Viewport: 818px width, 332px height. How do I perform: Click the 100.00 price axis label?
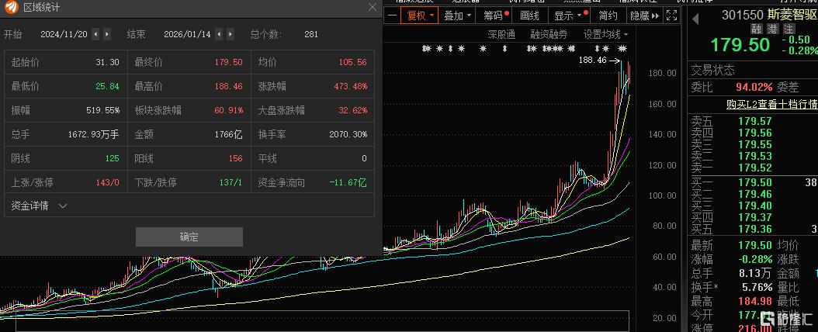coord(663,195)
